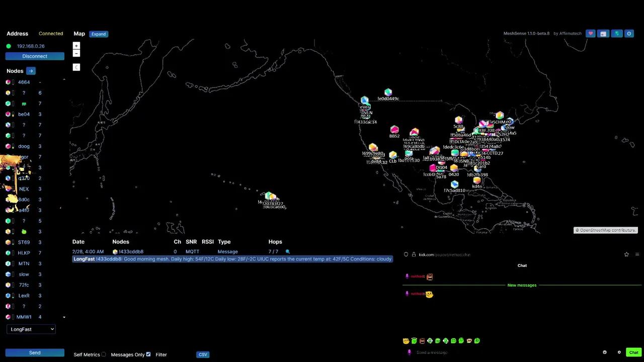
Task: Click kd4n node marker on map
Action: (477, 180)
